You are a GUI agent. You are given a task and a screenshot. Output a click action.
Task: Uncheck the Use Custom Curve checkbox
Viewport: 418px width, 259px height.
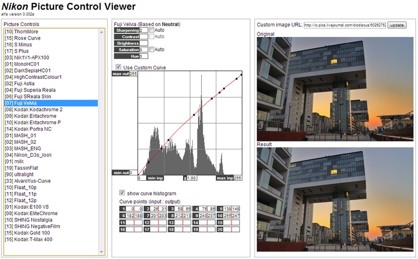[118, 67]
